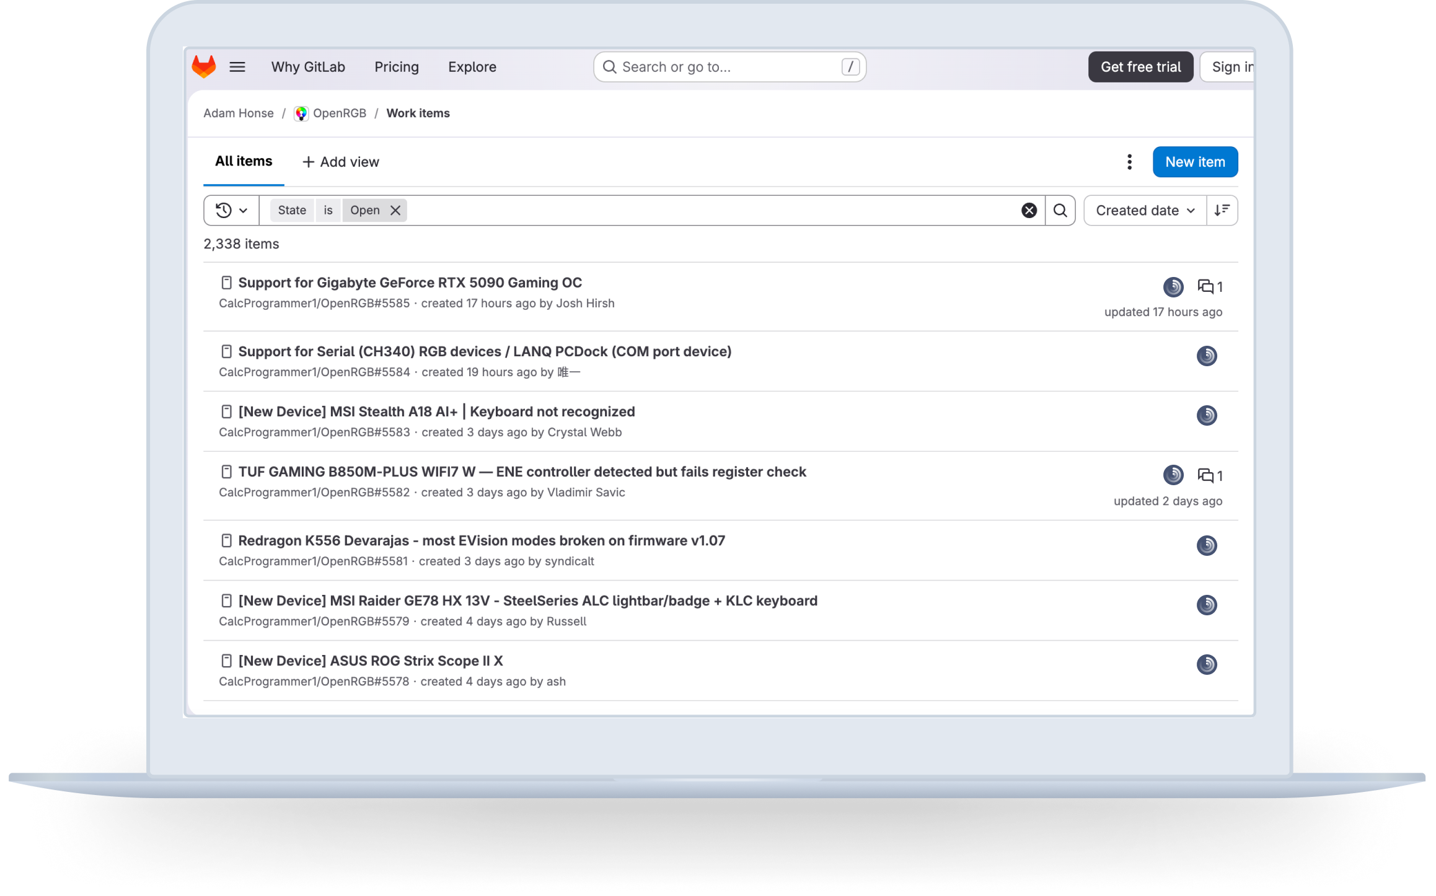Open the Explore menu item
Viewport: 1436px width, 896px height.
pos(472,67)
